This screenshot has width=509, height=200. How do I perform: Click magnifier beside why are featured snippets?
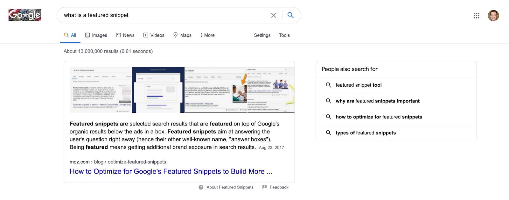(329, 101)
